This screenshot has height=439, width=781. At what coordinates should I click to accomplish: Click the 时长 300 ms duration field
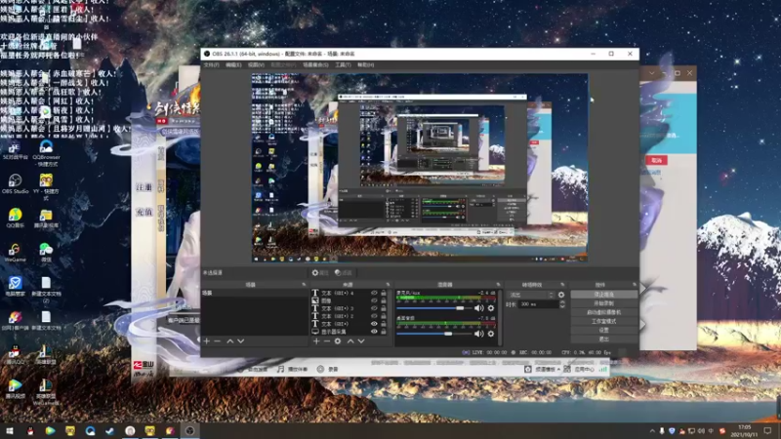tap(538, 304)
